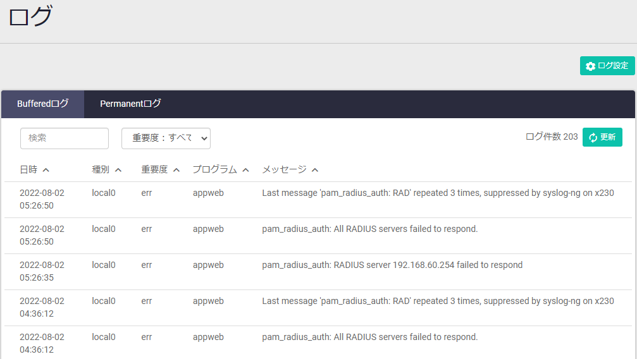The width and height of the screenshot is (637, 359).
Task: Toggle sort arrow beside メッセージ column
Action: click(315, 170)
